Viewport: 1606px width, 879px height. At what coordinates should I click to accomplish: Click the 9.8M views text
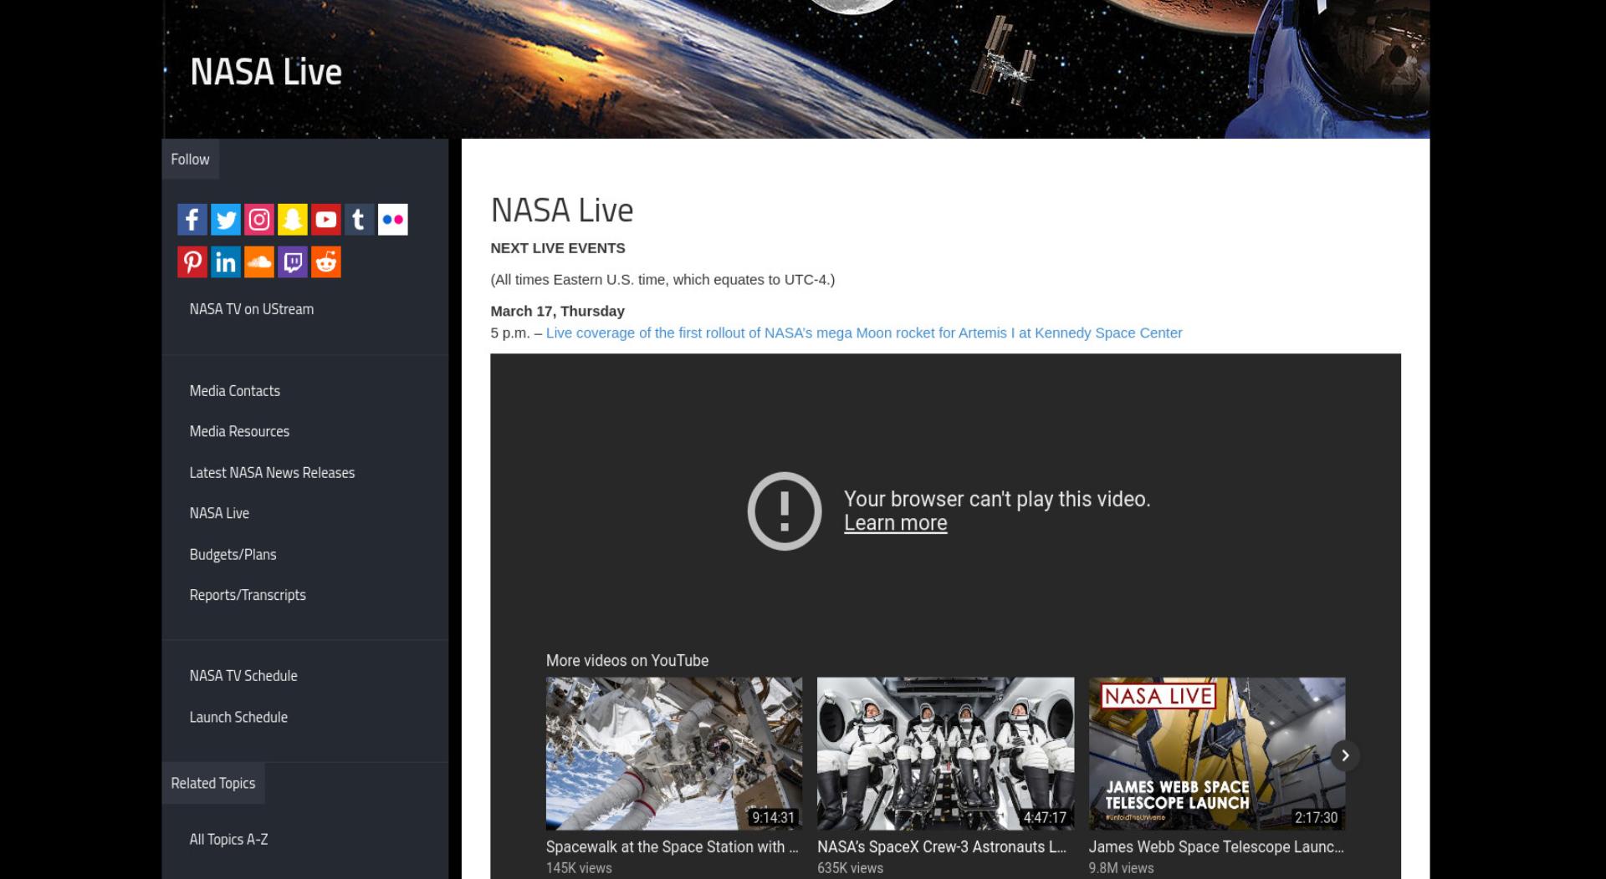(x=1121, y=868)
